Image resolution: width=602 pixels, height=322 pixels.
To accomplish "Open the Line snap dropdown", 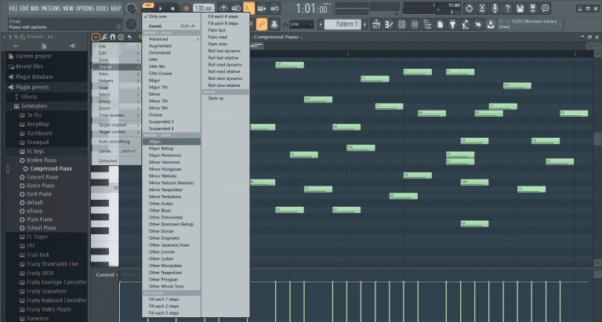I will 301,24.
